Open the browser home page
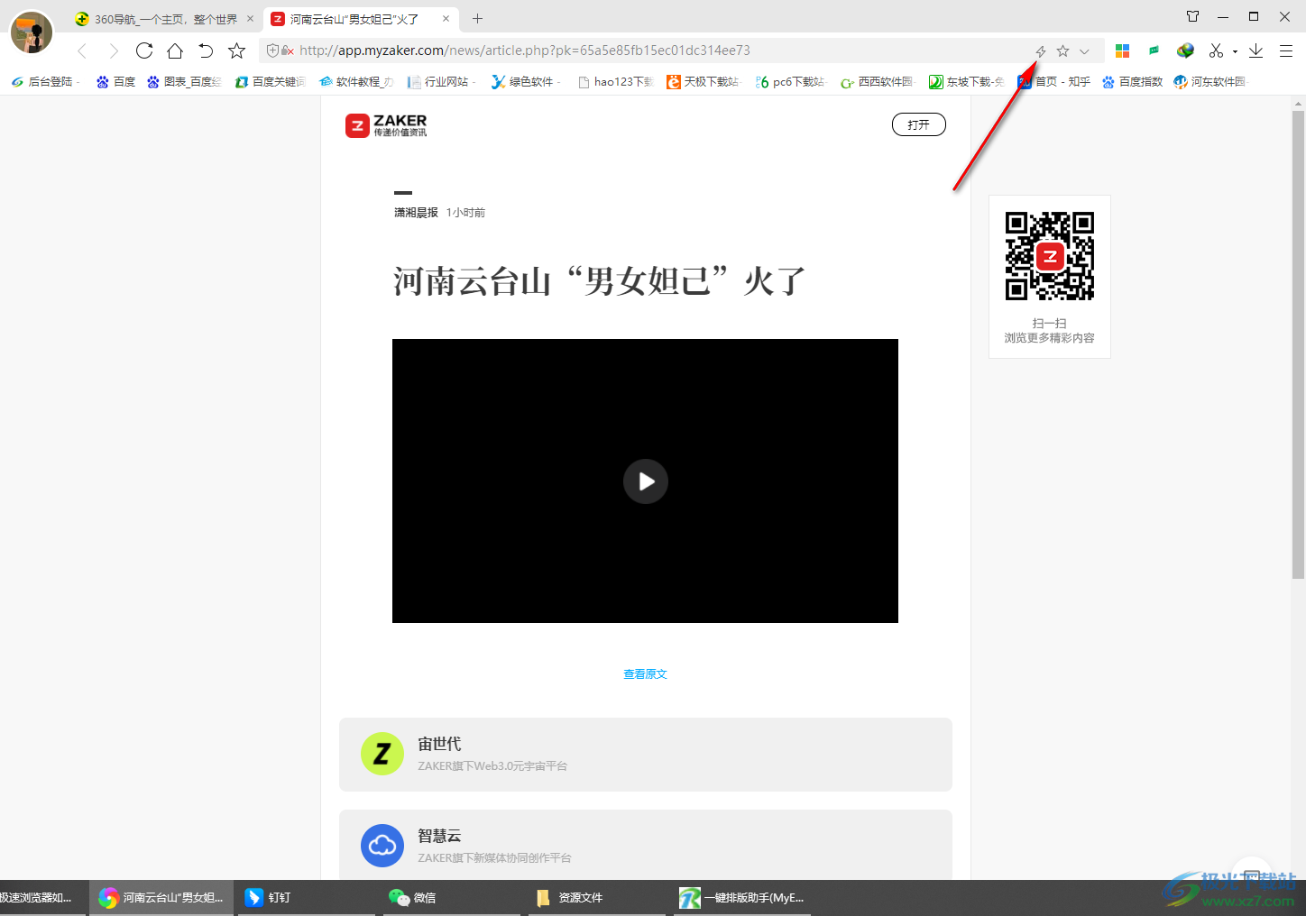 [x=175, y=50]
